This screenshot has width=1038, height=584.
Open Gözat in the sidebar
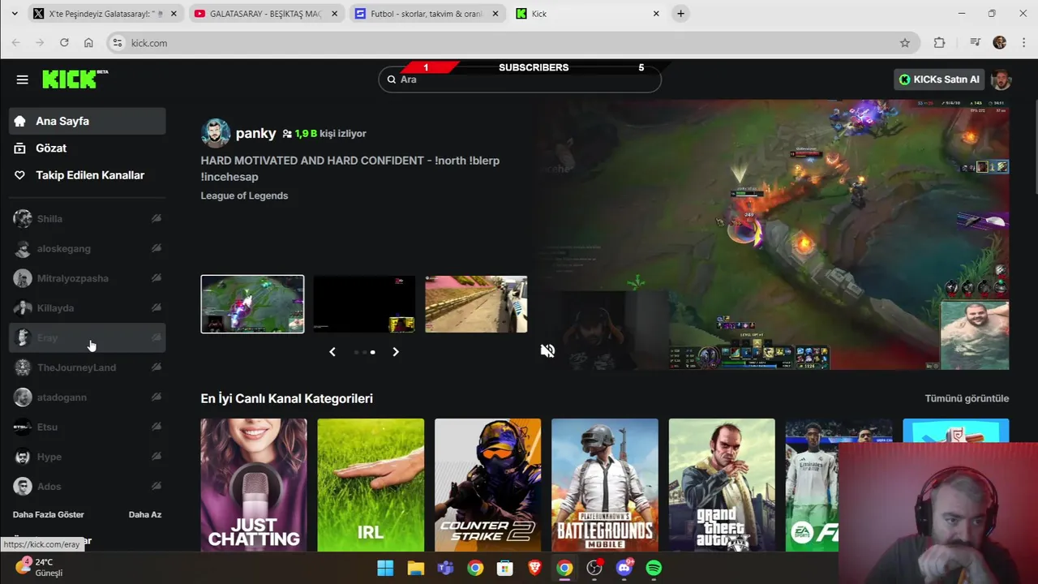pos(88,148)
